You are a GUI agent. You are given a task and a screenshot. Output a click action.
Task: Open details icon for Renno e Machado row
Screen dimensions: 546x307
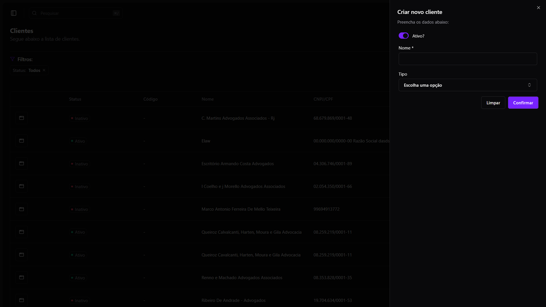point(22,277)
